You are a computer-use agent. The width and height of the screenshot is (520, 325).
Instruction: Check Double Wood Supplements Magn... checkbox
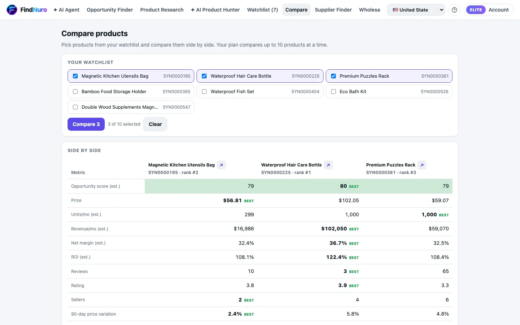(x=75, y=107)
